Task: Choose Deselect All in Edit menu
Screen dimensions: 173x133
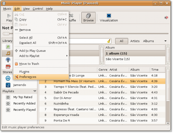Action: pyautogui.click(x=41, y=43)
